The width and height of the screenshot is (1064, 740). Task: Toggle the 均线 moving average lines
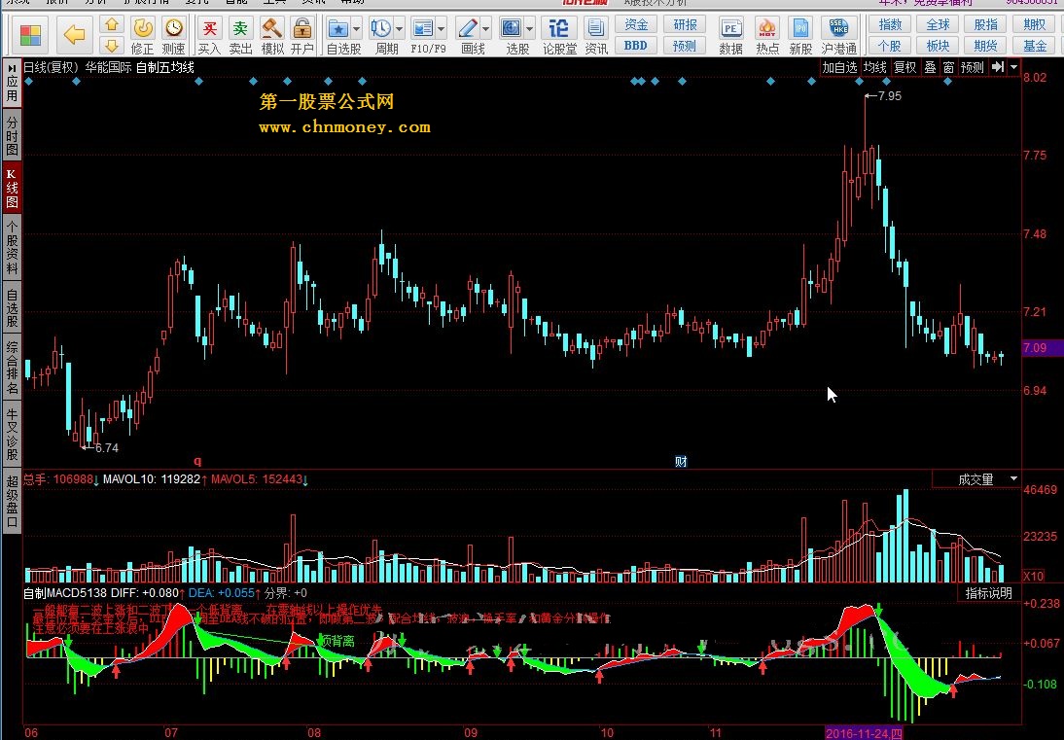tap(874, 68)
